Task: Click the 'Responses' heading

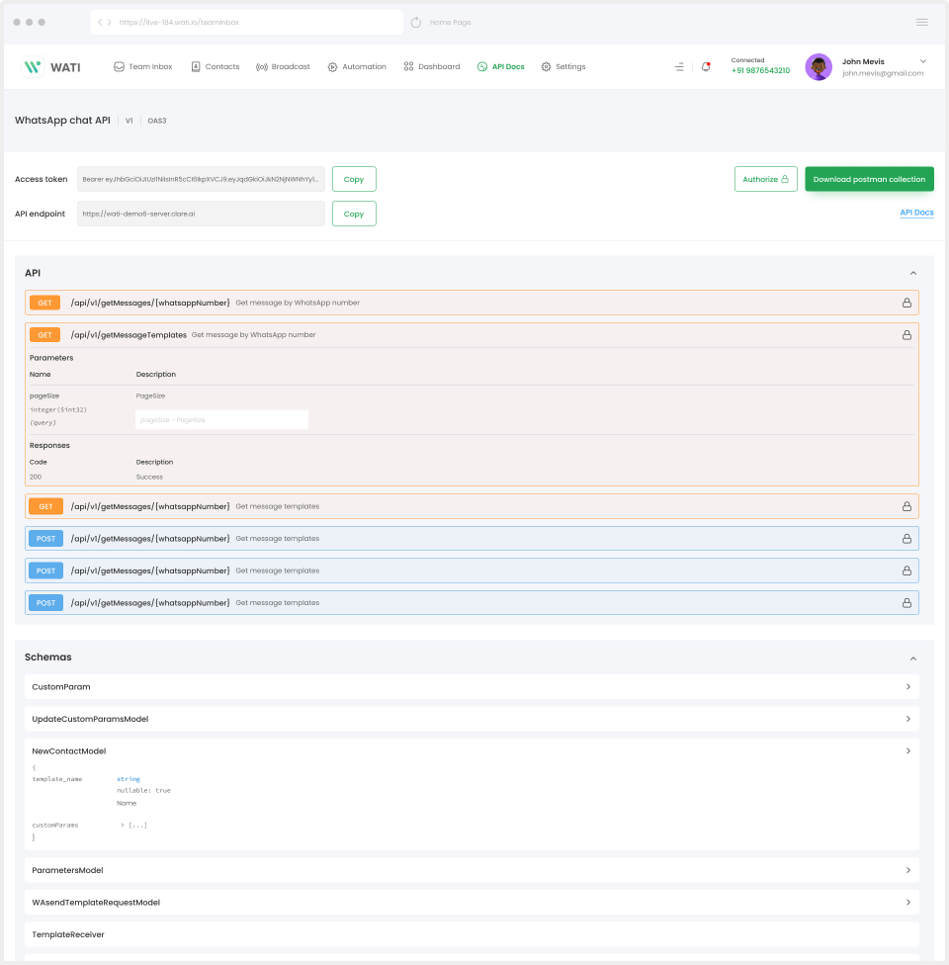Action: point(49,446)
